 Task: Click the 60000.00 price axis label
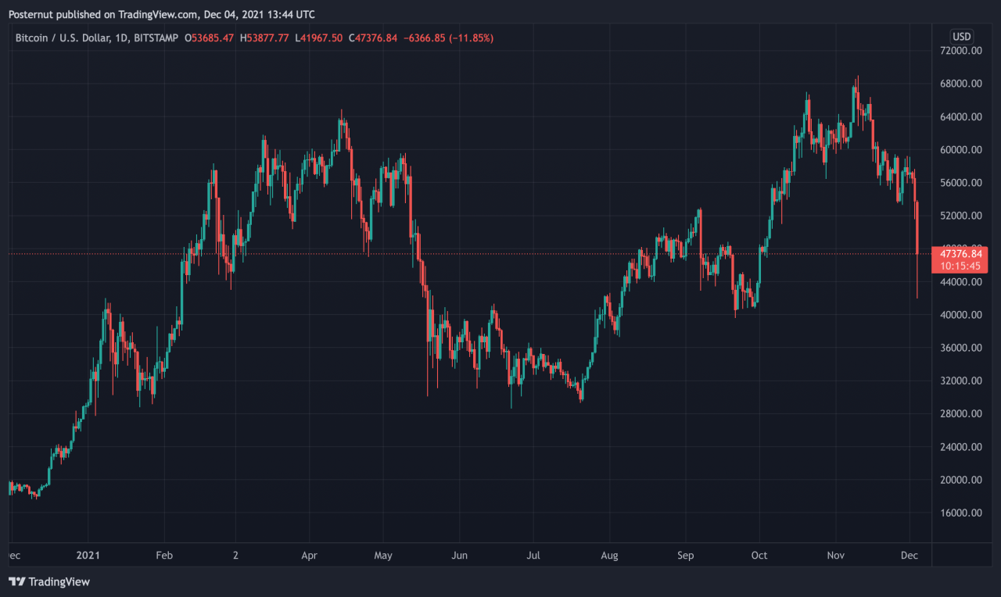[x=960, y=150]
